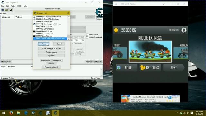This screenshot has width=206, height=116.
Task: Click the NEXT button in the game
Action: click(174, 68)
